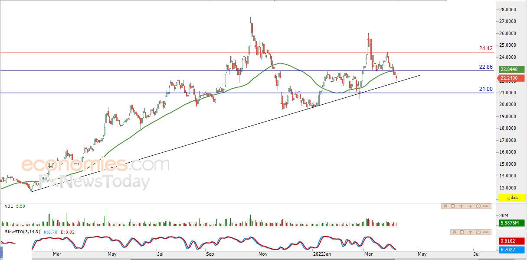This screenshot has width=527, height=260.
Task: Open SlowSTO indicator settings gear
Action: coord(478,232)
